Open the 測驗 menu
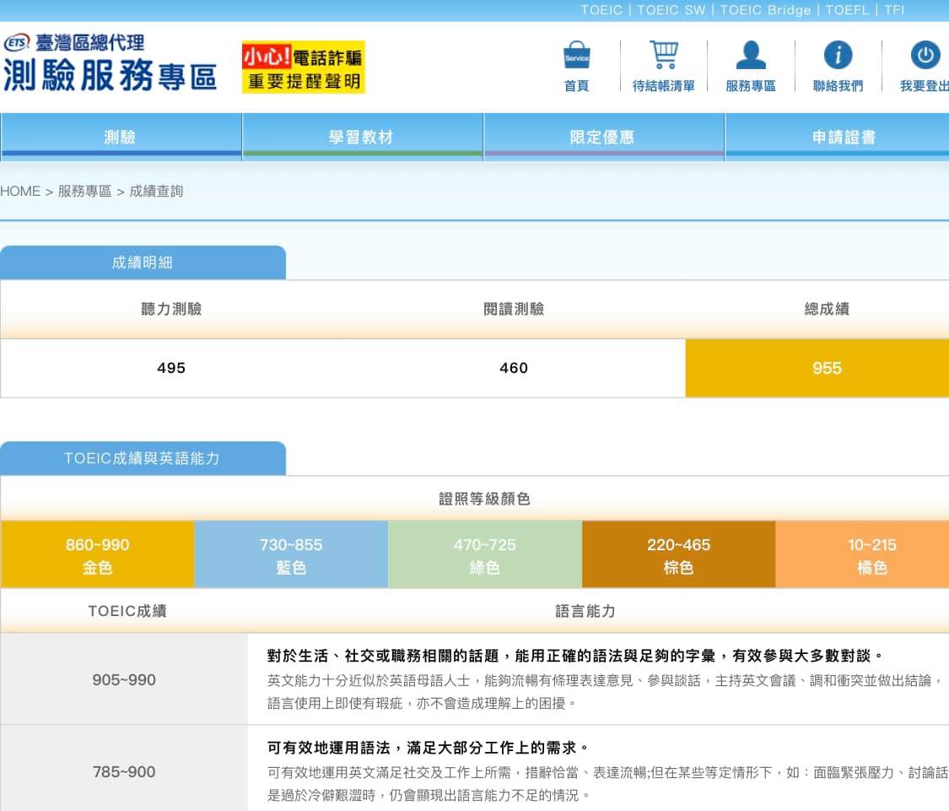Viewport: 949px width, 811px height. (x=121, y=137)
